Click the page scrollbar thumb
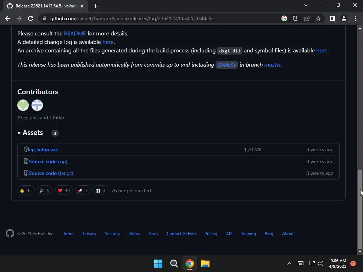363x272 pixels. [360, 208]
